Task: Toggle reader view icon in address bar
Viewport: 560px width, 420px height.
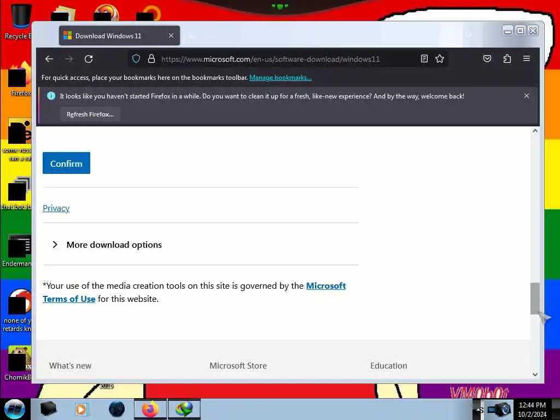Action: coord(424,59)
